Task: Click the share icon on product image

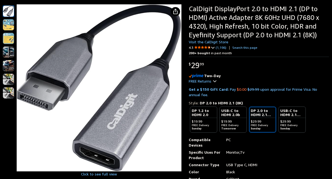Action: (175, 11)
